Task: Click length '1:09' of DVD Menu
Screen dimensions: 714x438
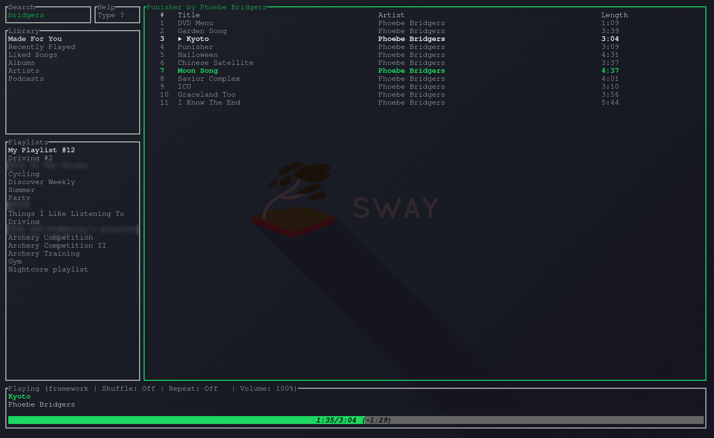Action: point(610,23)
